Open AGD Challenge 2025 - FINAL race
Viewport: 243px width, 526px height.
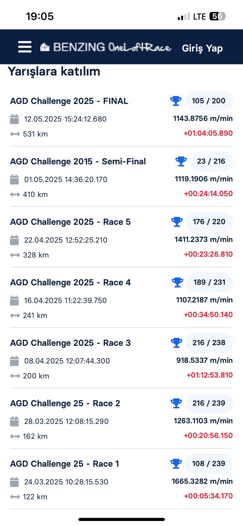tap(69, 101)
